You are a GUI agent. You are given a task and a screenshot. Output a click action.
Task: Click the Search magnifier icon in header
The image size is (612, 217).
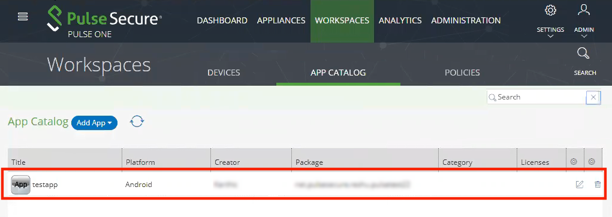(x=583, y=53)
